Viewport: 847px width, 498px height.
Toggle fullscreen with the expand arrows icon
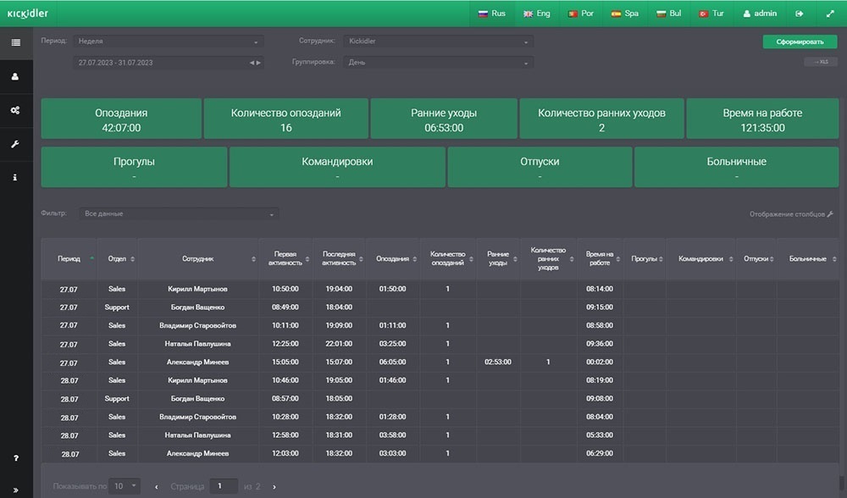pos(829,14)
